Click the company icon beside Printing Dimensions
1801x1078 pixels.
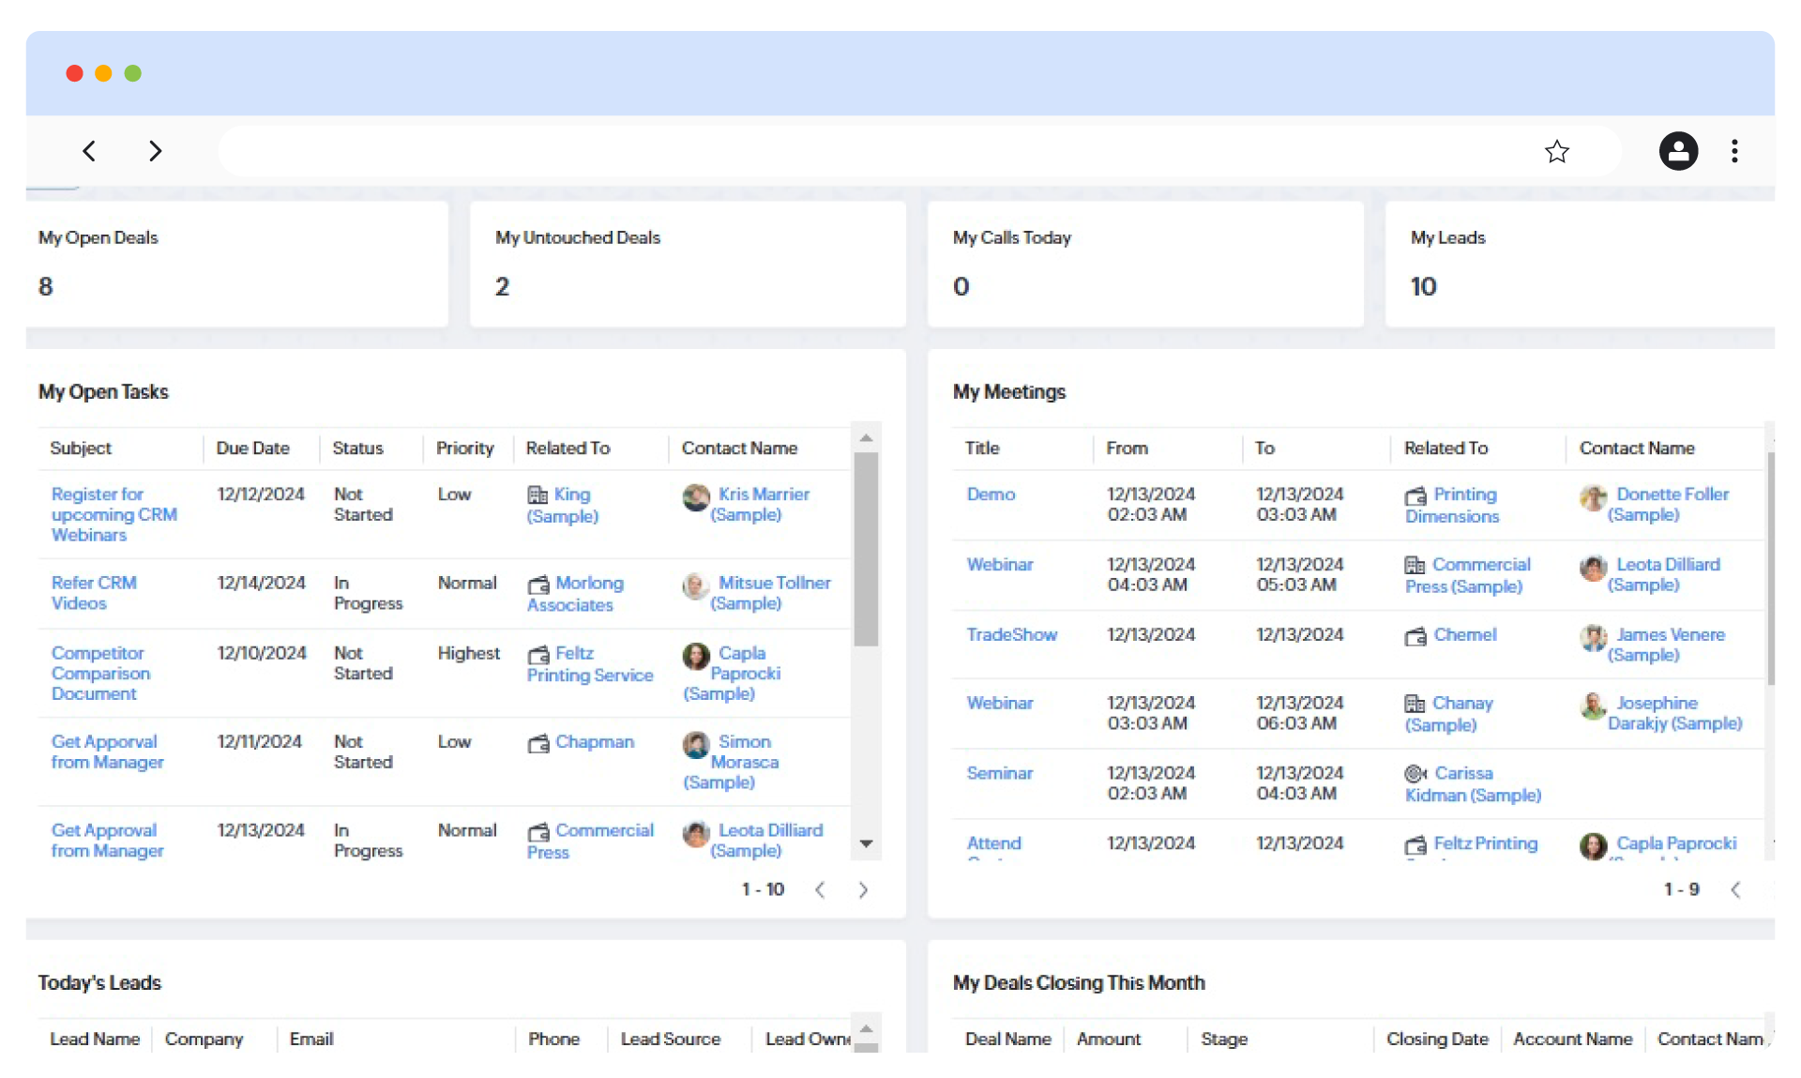click(x=1415, y=496)
